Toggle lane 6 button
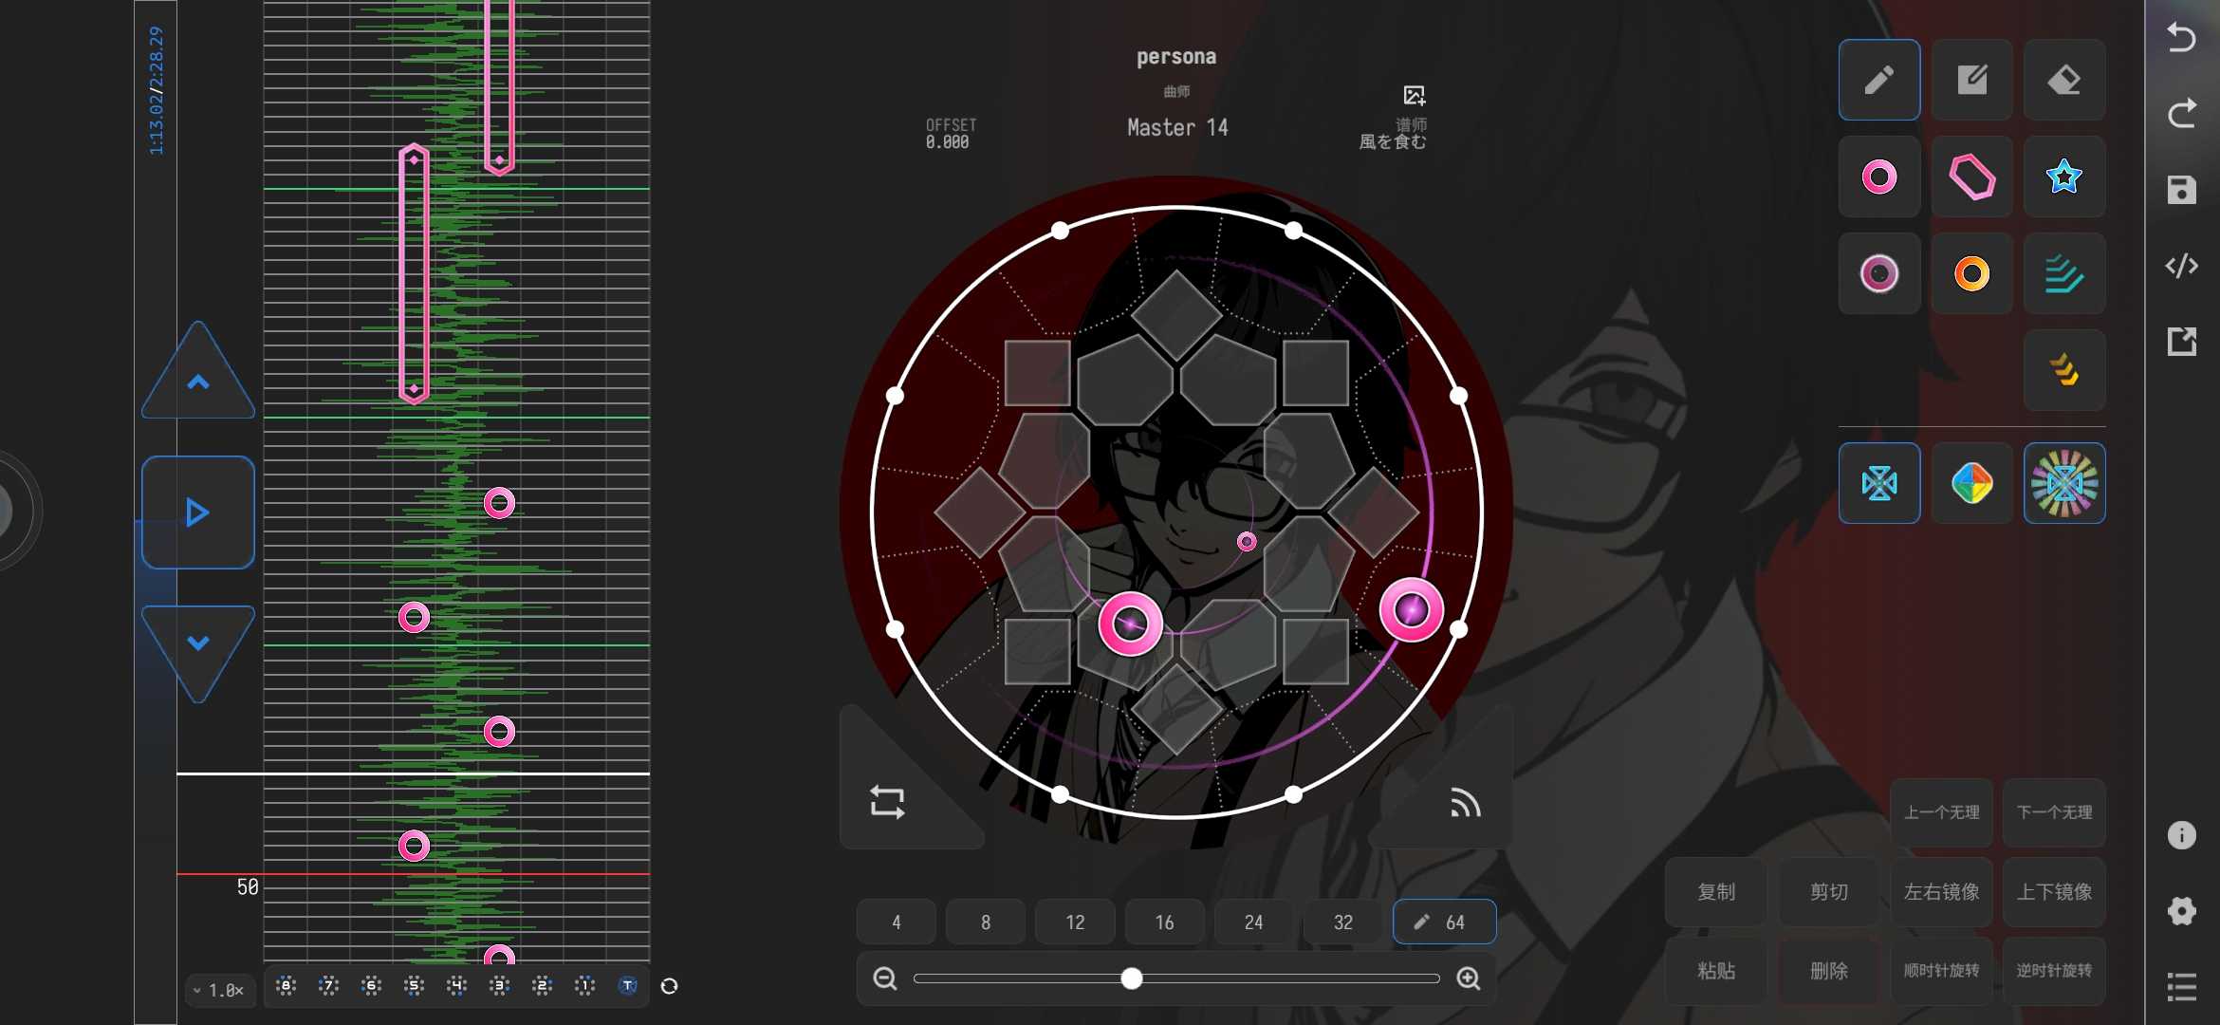This screenshot has height=1025, width=2220. (371, 986)
